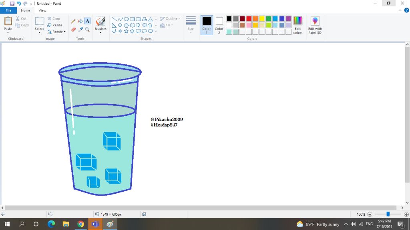The width and height of the screenshot is (410, 230).
Task: Open the File menu
Action: [8, 10]
